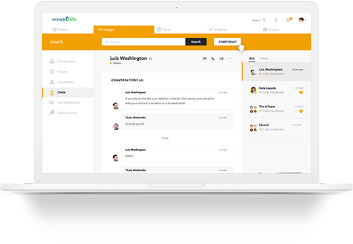The width and height of the screenshot is (353, 244).
Task: Click the dark Search button
Action: point(196,42)
